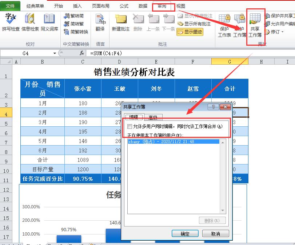Confirm the dialog with 确定

pyautogui.click(x=185, y=233)
